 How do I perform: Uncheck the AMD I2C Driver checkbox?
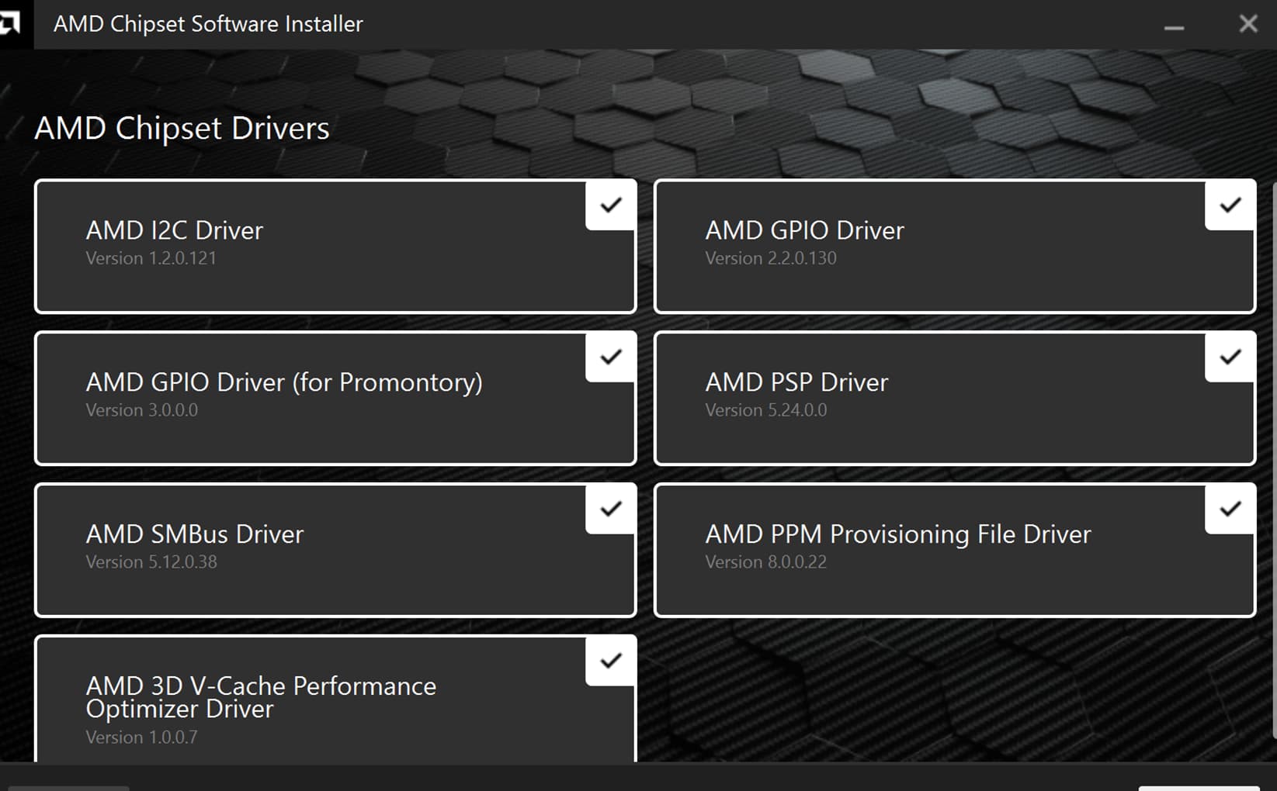(x=611, y=206)
